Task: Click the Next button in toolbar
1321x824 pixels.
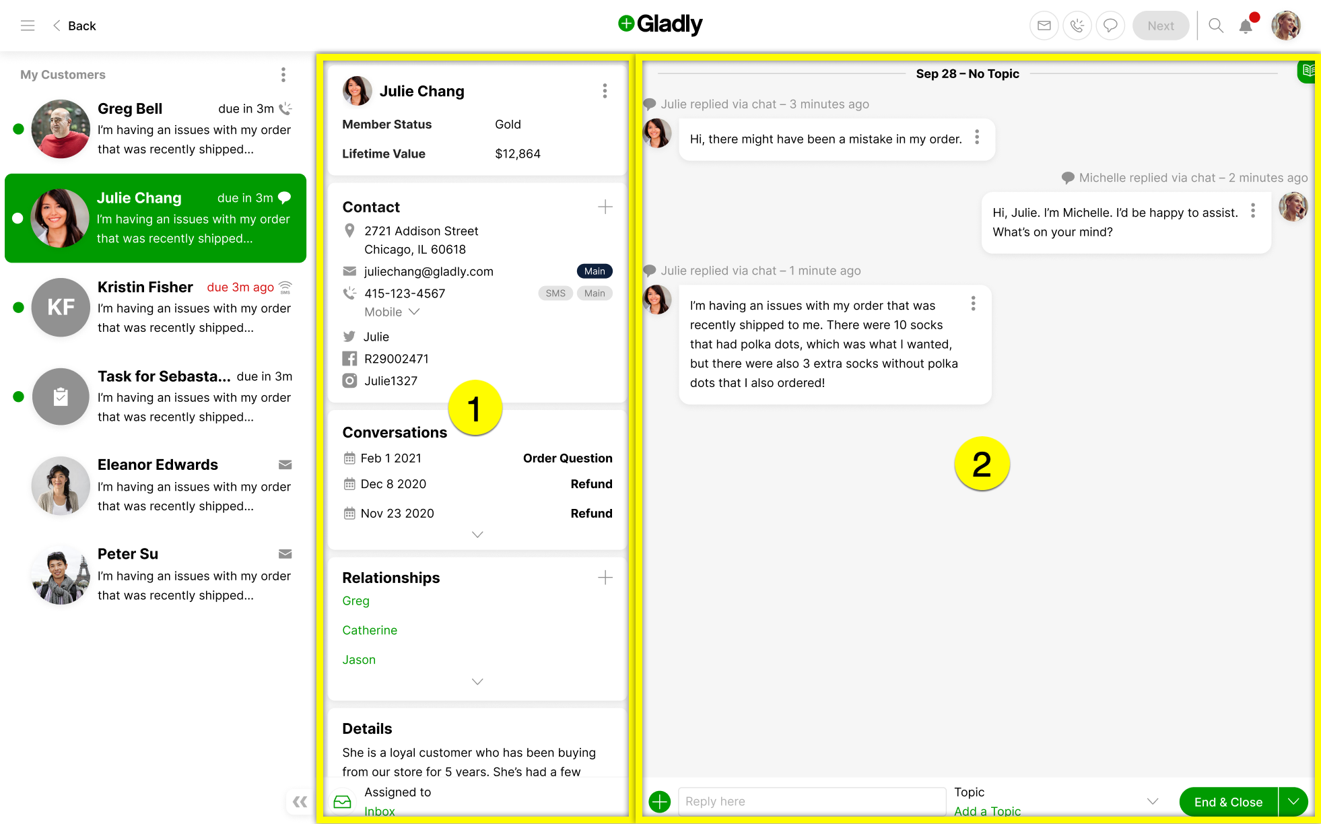Action: pyautogui.click(x=1161, y=26)
